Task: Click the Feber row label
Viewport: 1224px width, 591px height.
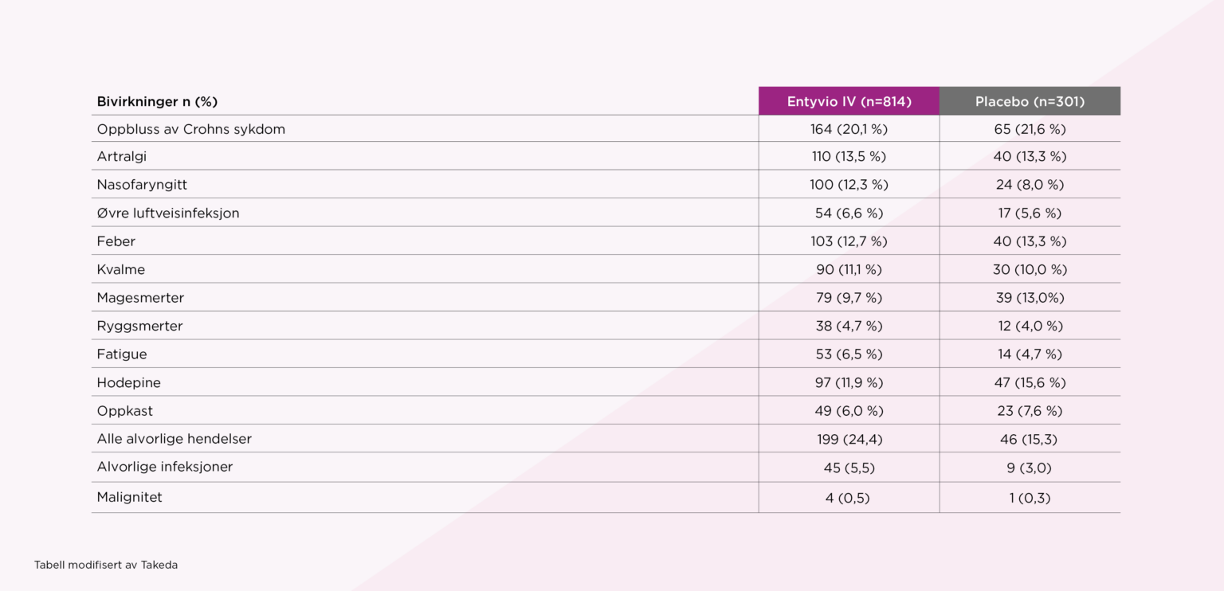Action: click(116, 241)
